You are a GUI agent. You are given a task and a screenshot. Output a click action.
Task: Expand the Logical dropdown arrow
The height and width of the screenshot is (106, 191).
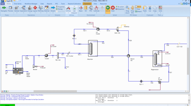pyautogui.click(x=35, y=13)
